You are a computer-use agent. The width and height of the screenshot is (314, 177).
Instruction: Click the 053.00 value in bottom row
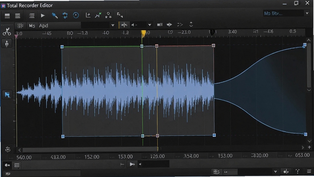point(302,155)
